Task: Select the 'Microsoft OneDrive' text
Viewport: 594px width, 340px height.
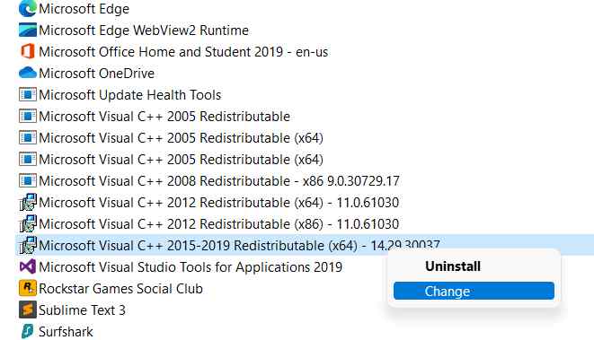Action: pyautogui.click(x=96, y=74)
